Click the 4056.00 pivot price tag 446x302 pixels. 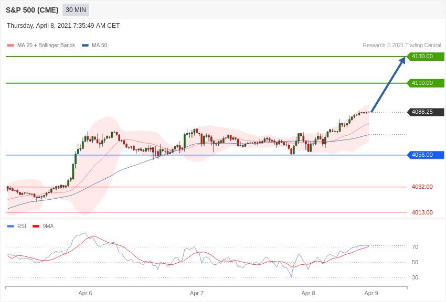coord(426,155)
